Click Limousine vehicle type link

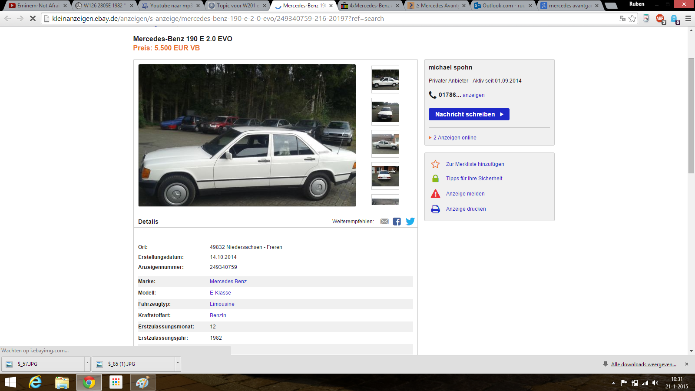click(x=222, y=304)
